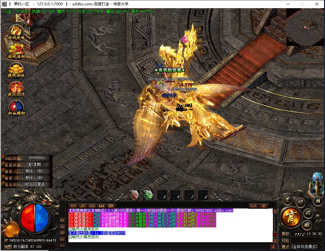Click the chat scrollbar red thumb
The width and height of the screenshot is (325, 251).
[275, 234]
